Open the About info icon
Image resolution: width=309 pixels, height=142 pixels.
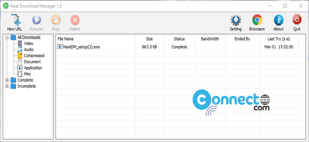point(278,20)
